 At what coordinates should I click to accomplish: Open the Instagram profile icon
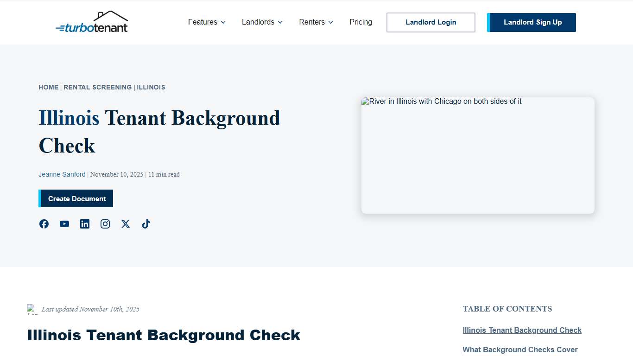pos(105,224)
